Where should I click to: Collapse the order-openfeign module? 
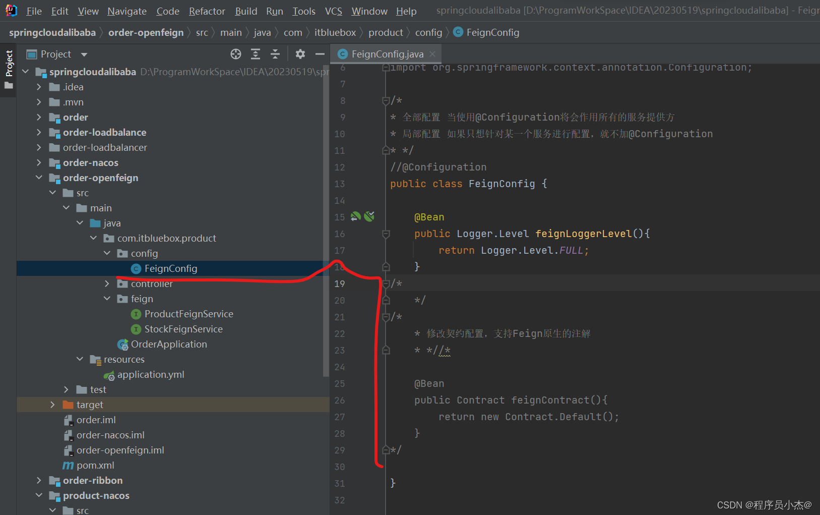point(39,178)
